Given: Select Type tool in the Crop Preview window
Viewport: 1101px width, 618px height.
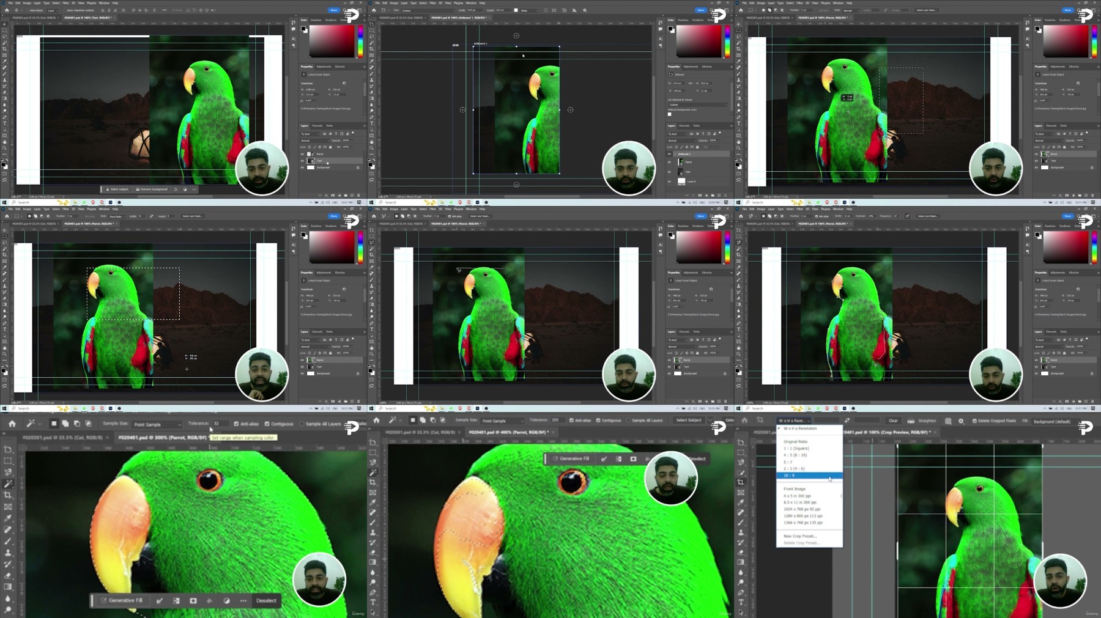Looking at the screenshot, I should [741, 602].
